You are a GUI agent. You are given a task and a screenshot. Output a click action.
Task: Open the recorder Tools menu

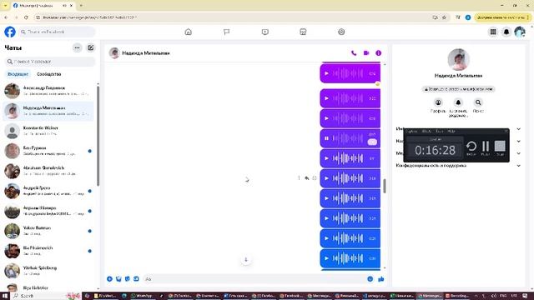pyautogui.click(x=440, y=132)
